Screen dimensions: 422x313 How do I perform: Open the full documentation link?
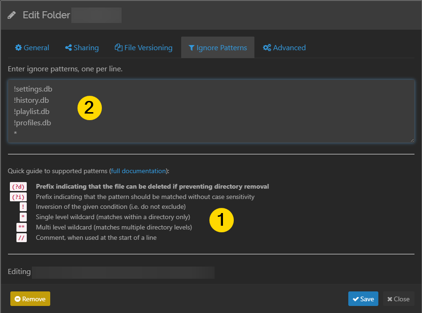[138, 171]
